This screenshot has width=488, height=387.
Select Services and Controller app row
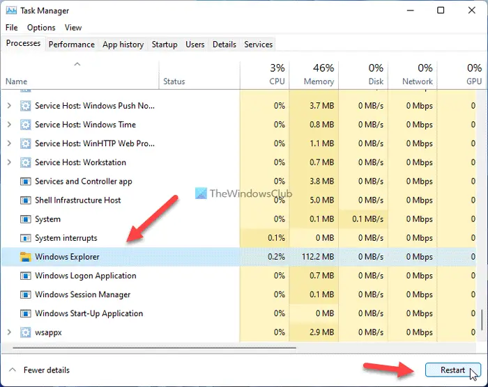pos(238,181)
